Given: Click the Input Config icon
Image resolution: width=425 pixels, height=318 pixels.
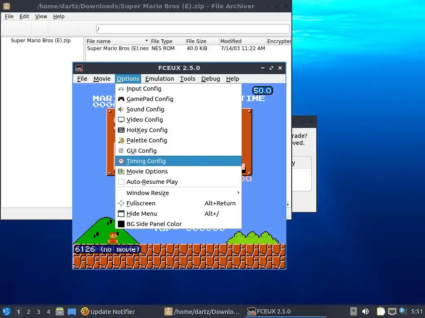Looking at the screenshot, I should click(x=121, y=89).
